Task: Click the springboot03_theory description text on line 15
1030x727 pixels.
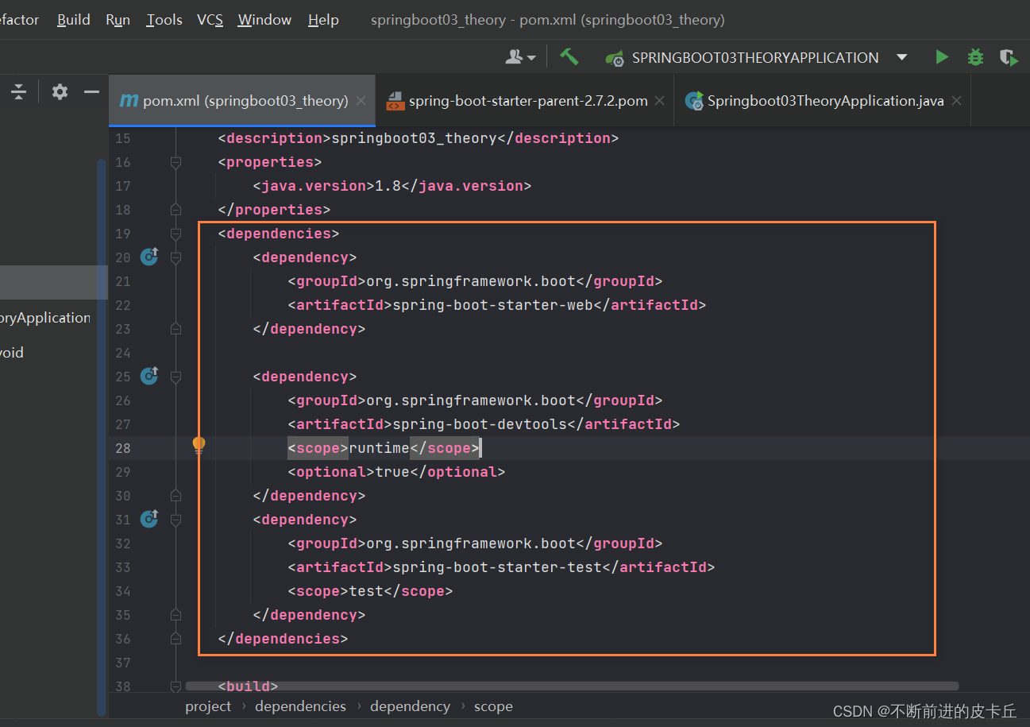Action: (x=414, y=138)
